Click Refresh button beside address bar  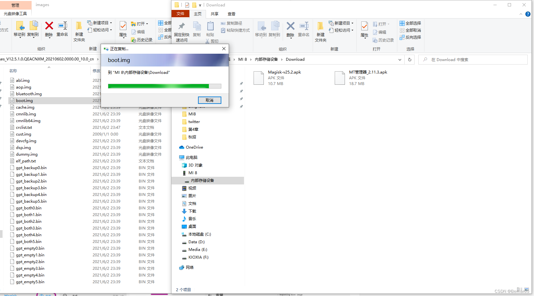tap(410, 59)
